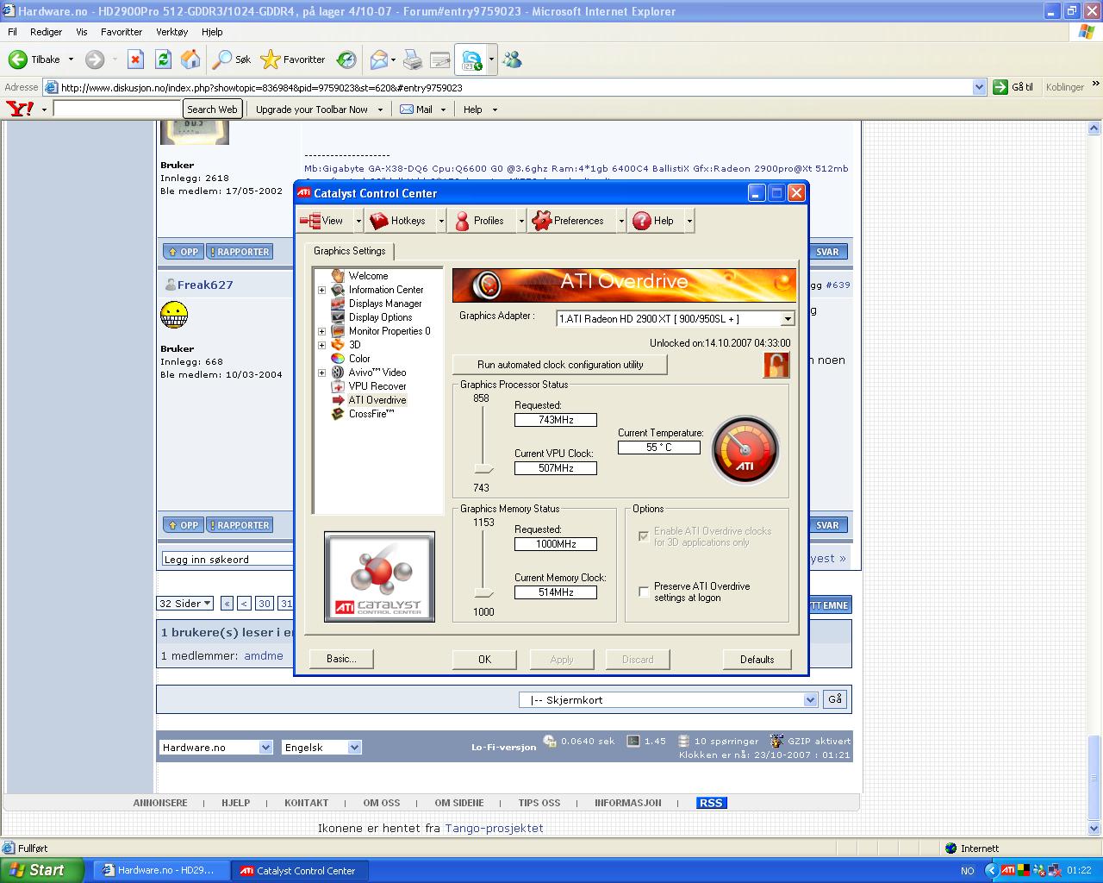Select VPU Recover in the tree
1103x883 pixels.
377,386
